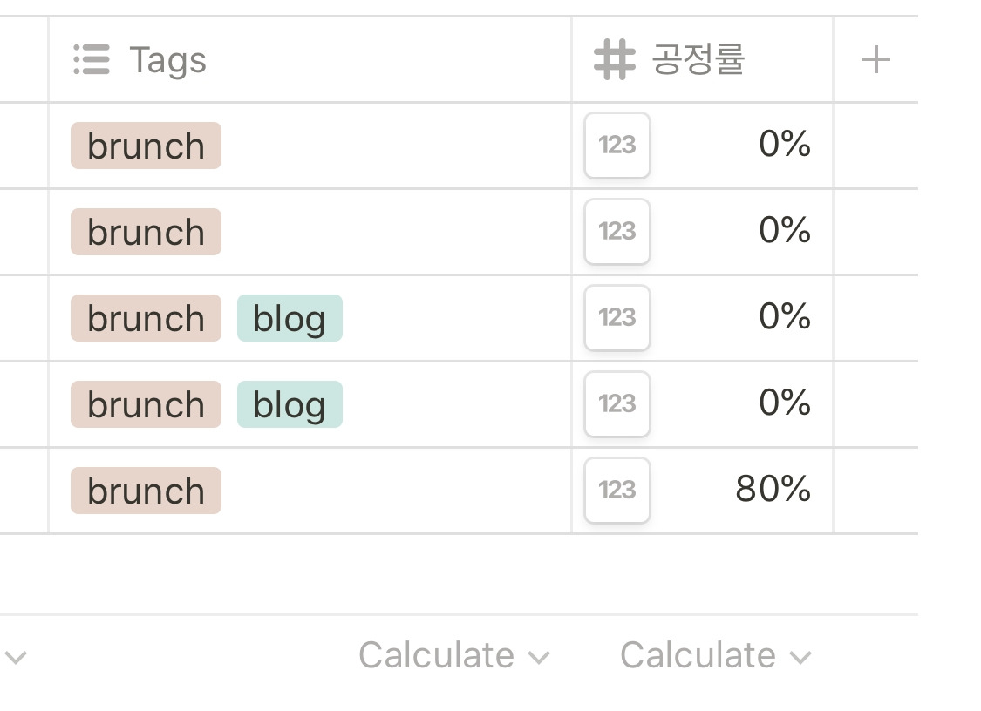This screenshot has height=711, width=981.
Task: Select the brunch tag in the last row
Action: pos(146,491)
